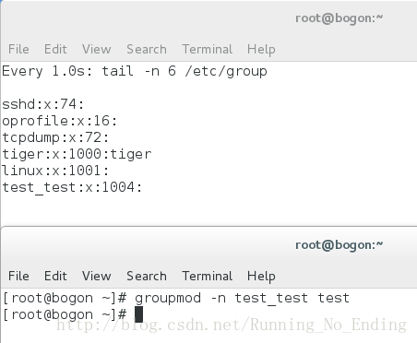The width and height of the screenshot is (417, 343).
Task: Open File menu in bottom terminal
Action: tap(18, 276)
